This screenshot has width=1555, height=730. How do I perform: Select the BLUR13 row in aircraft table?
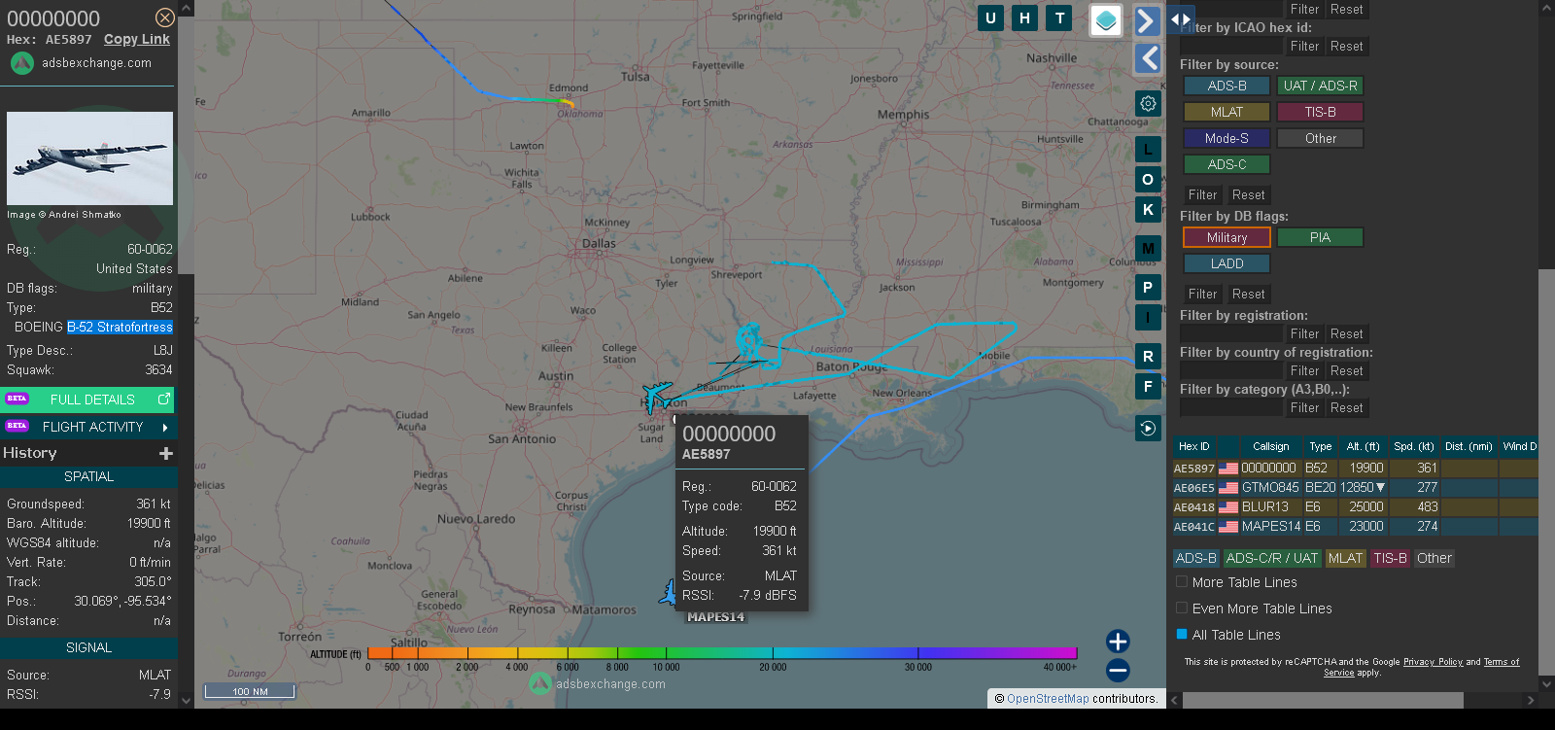coord(1355,506)
